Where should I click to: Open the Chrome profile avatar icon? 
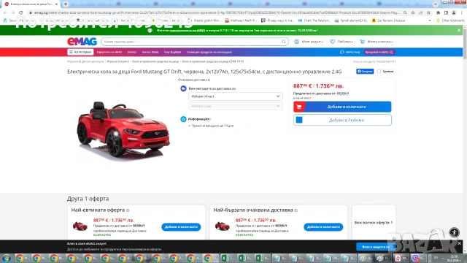pos(454,13)
